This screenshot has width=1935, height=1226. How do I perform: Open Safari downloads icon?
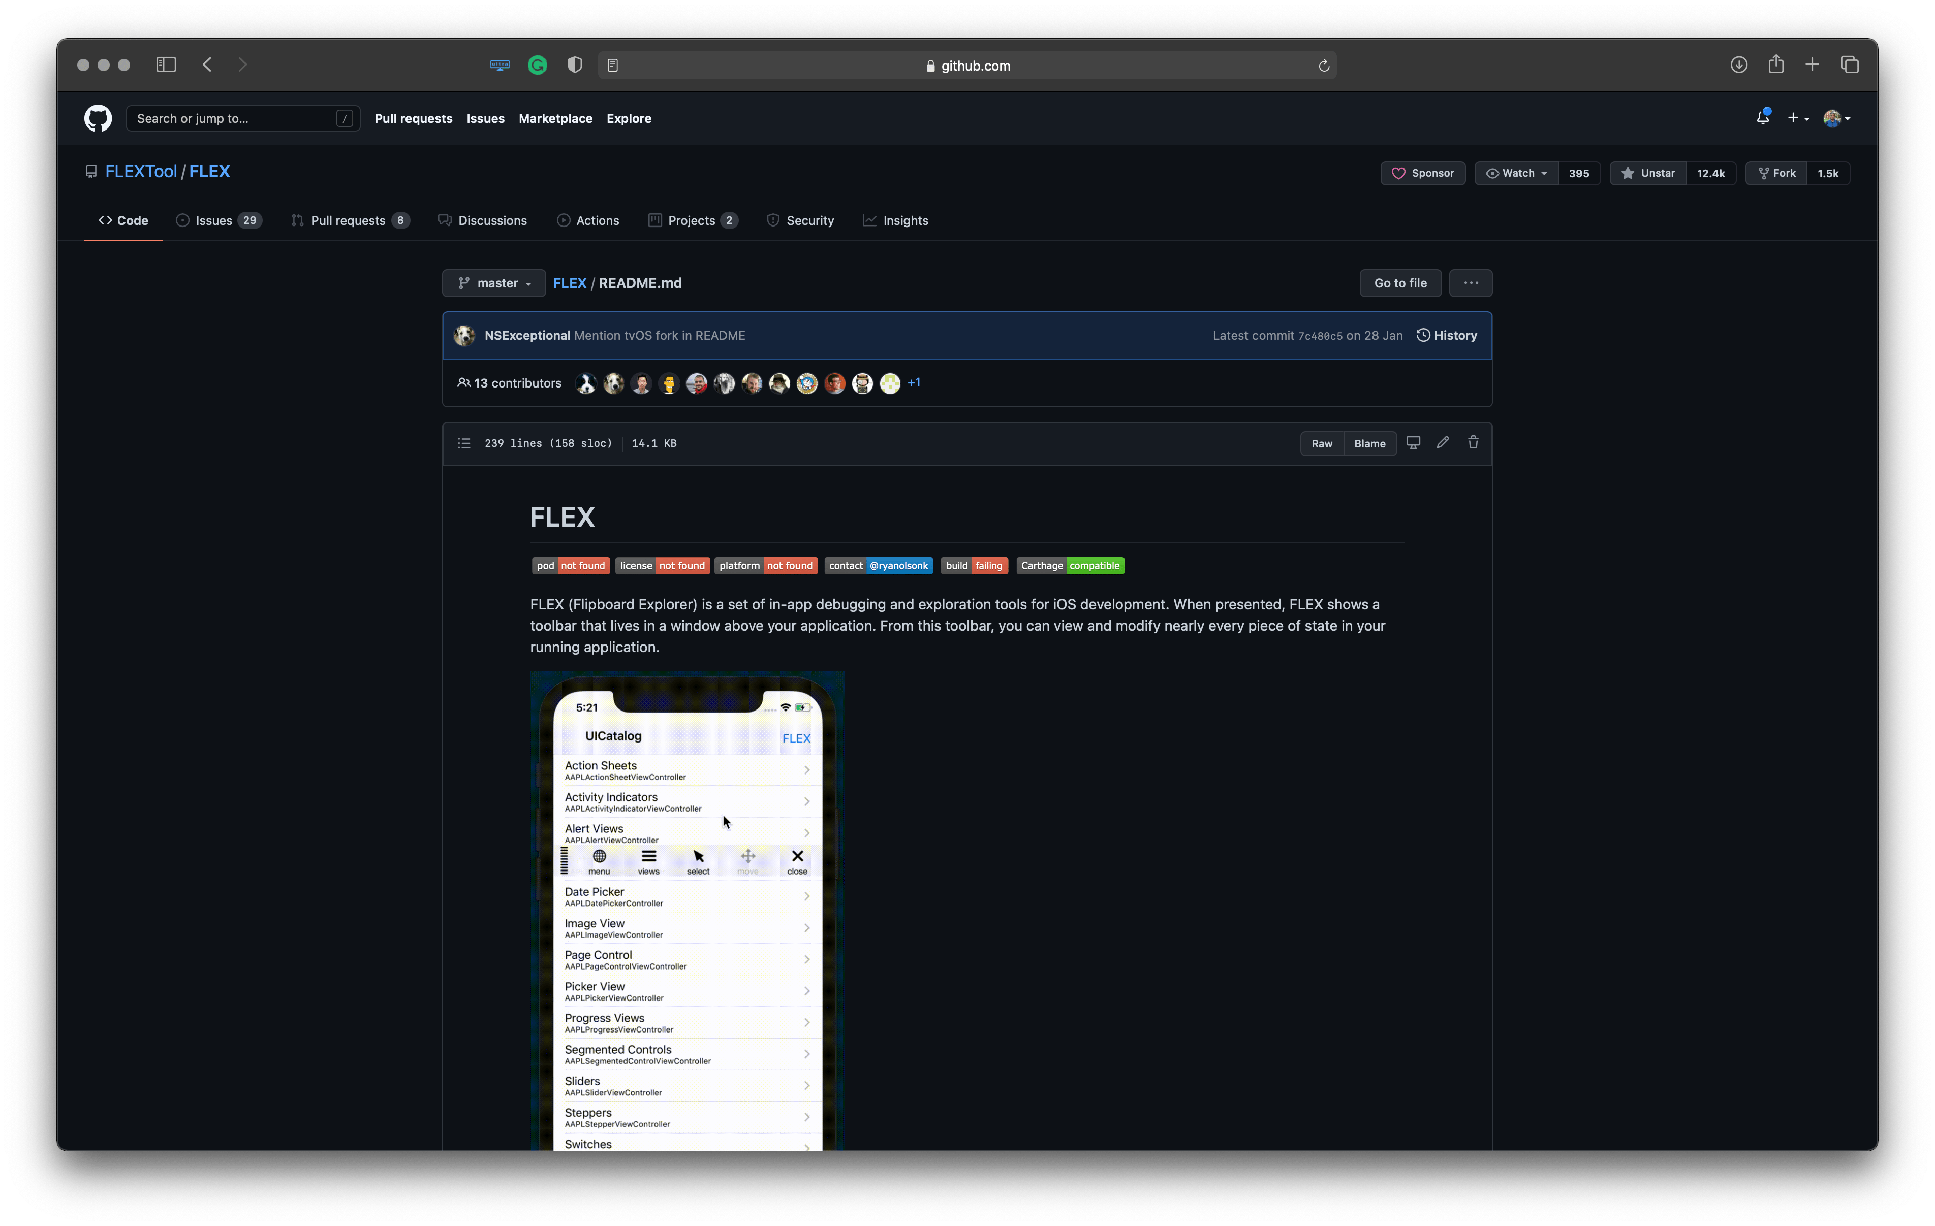1738,64
